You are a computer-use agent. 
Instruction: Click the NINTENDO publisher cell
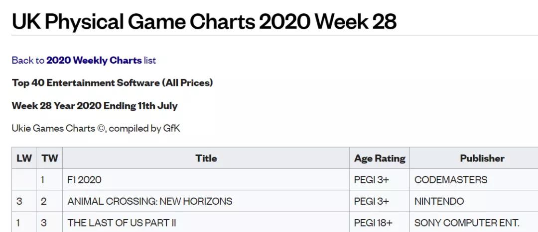474,201
